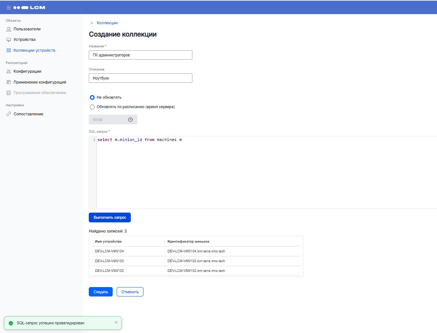Click the link icon beside Сопоставление
The image size is (437, 333).
(x=9, y=114)
